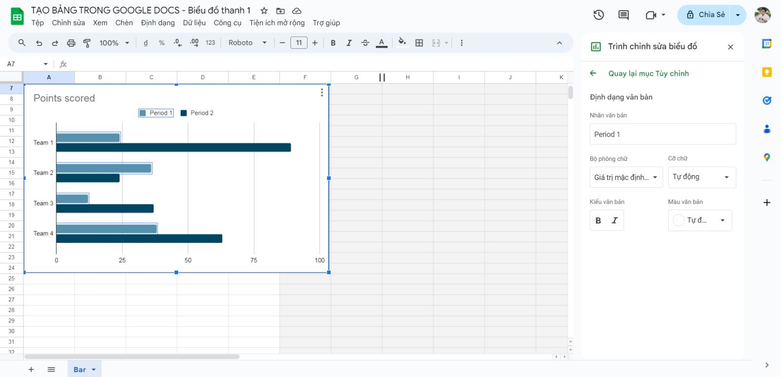781x377 pixels.
Task: Open the Dữ liệu menu
Action: 194,23
